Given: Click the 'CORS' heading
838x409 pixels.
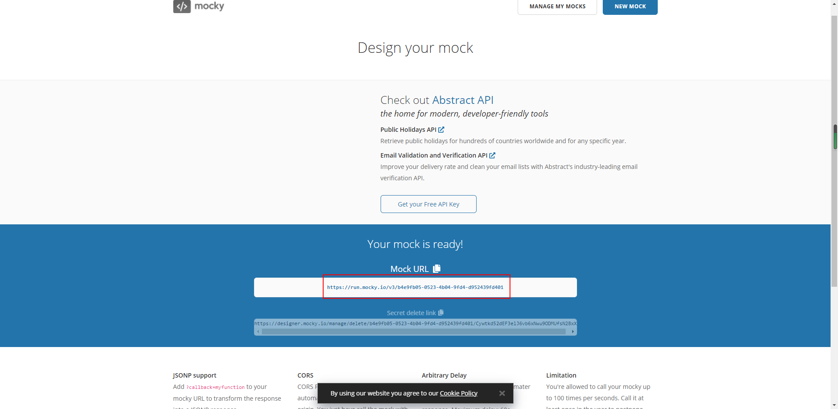Looking at the screenshot, I should click(x=306, y=375).
